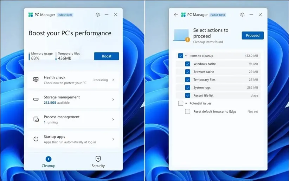Toggle the Browser cache checkbox
Viewport: 289px width, 181px height.
(187, 72)
